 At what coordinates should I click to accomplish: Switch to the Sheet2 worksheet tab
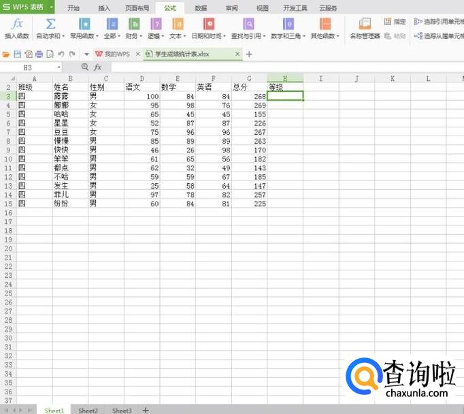[x=88, y=411]
